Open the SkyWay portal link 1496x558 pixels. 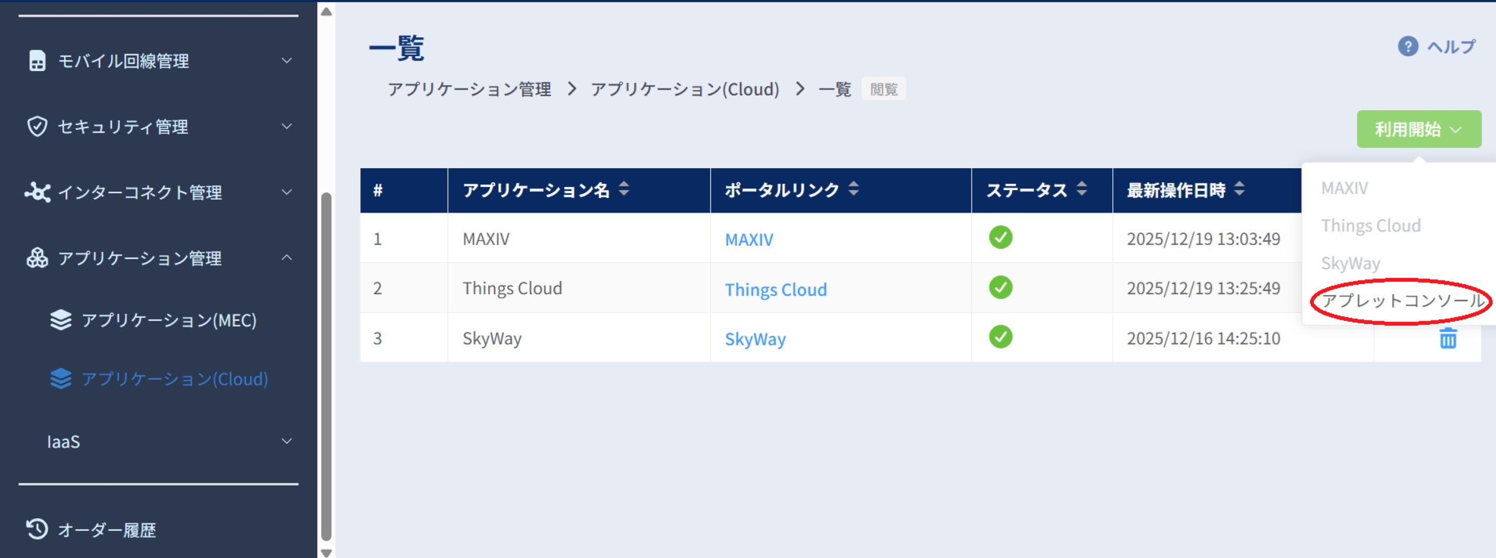pos(755,339)
